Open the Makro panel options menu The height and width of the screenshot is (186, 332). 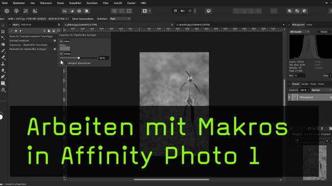59,25
